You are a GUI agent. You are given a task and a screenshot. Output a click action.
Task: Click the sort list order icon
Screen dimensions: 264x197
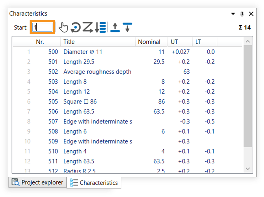click(100, 28)
